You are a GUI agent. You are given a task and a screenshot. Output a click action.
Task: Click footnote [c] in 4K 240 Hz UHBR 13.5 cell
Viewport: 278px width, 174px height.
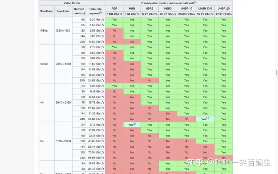pos(207,119)
